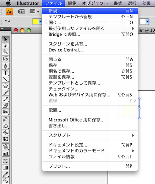The height and width of the screenshot is (184, 155).
Task: Select the Line Segment tool
Action: (6, 79)
